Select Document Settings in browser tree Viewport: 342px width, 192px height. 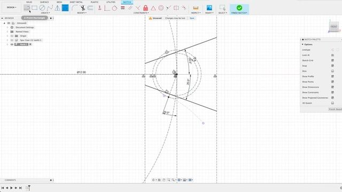(25, 27)
